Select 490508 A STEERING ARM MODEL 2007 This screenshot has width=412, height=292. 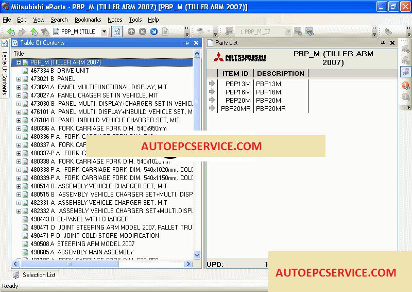tap(82, 244)
